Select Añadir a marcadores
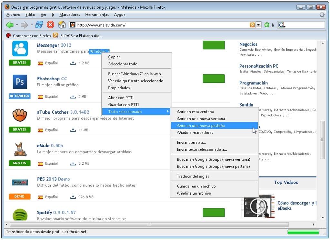The width and height of the screenshot is (330, 240). click(x=214, y=132)
